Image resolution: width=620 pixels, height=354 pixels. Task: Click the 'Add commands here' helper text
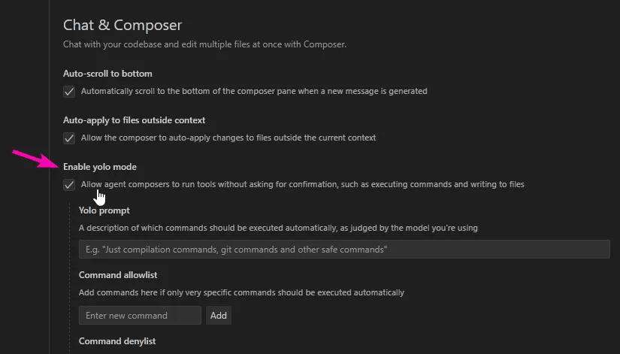point(241,292)
